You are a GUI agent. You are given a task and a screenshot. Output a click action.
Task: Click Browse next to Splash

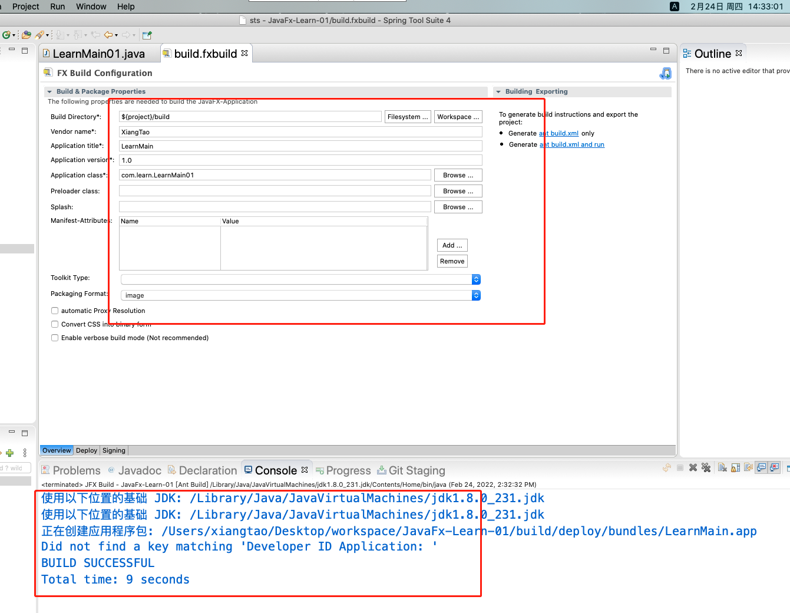tap(458, 207)
